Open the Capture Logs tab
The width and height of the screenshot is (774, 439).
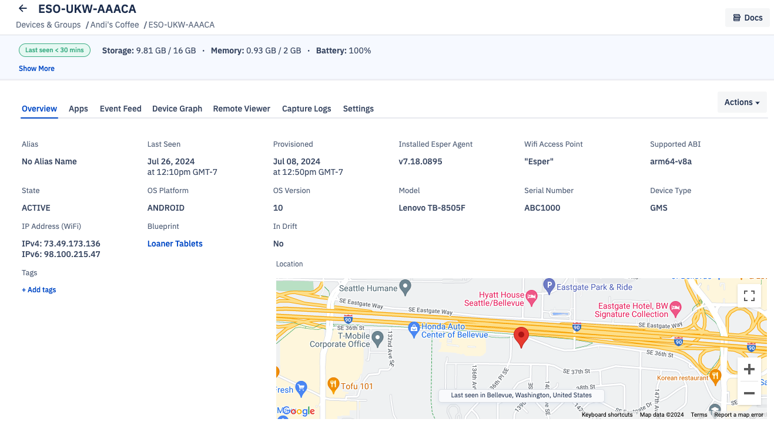click(307, 109)
